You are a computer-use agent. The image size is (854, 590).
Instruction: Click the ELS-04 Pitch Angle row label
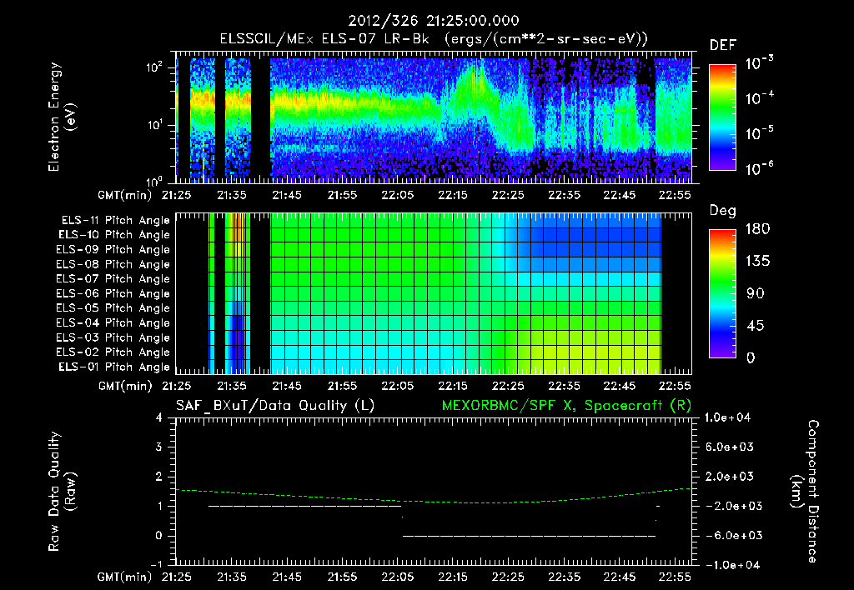tap(113, 322)
